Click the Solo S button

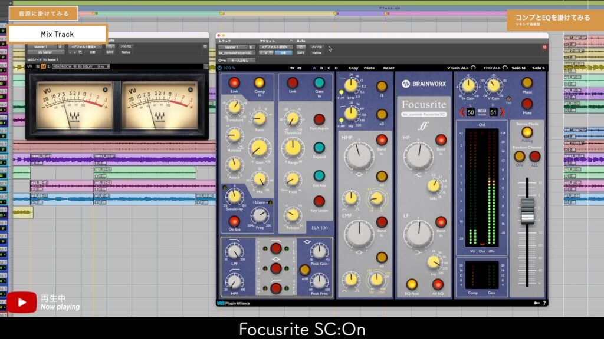point(539,68)
